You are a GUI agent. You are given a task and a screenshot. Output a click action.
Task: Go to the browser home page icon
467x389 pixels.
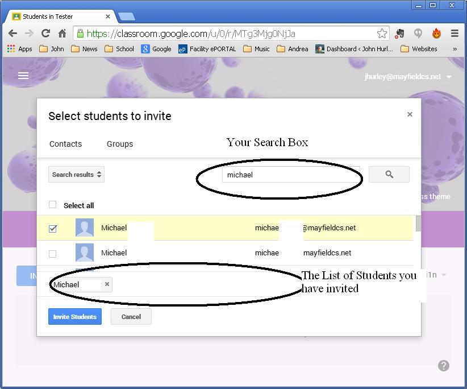coord(62,34)
